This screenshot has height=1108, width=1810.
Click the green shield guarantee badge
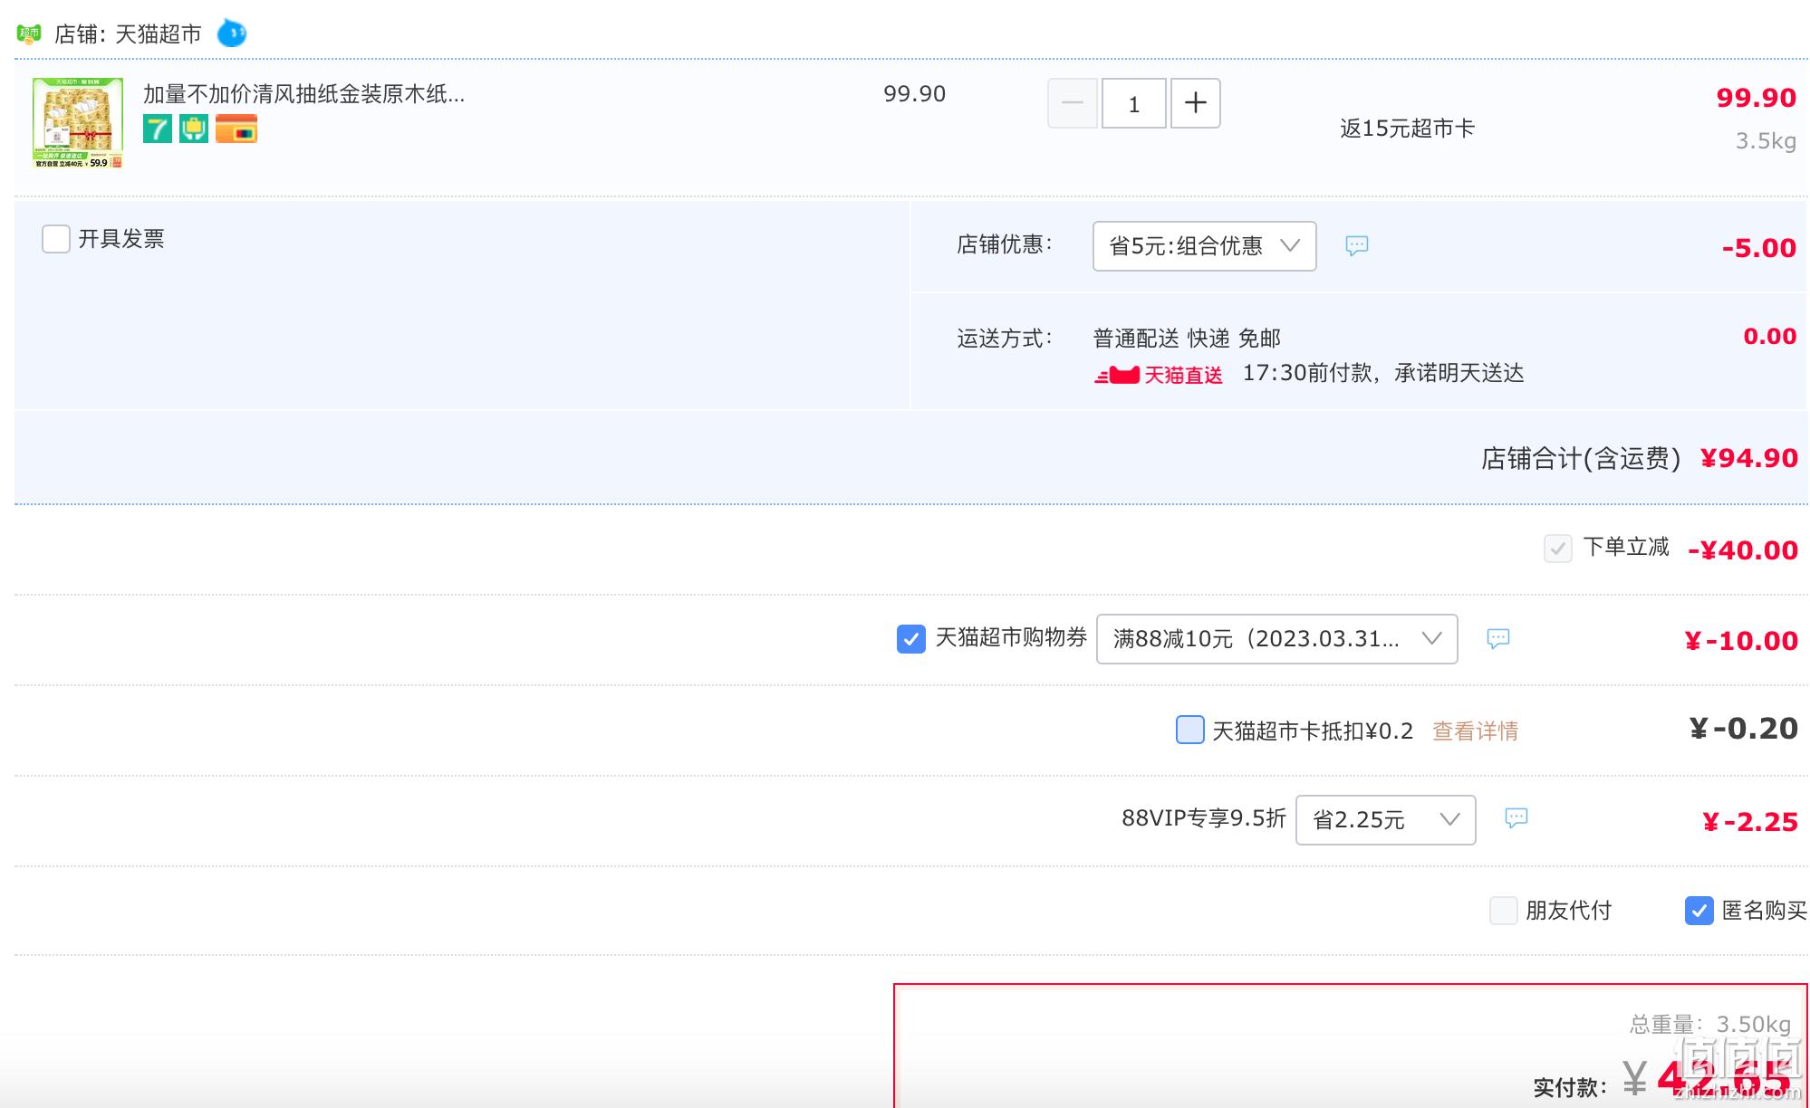(x=194, y=129)
